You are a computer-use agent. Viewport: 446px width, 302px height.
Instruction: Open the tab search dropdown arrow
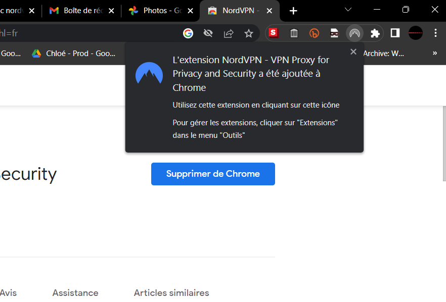[x=348, y=10]
